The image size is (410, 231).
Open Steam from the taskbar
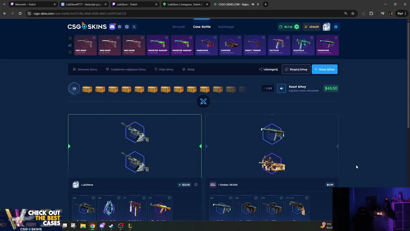pyautogui.click(x=111, y=226)
